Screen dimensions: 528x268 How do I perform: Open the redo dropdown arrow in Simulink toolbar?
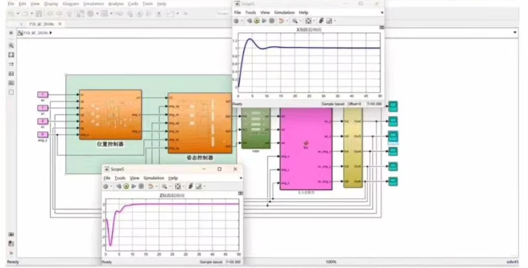pyautogui.click(x=32, y=14)
